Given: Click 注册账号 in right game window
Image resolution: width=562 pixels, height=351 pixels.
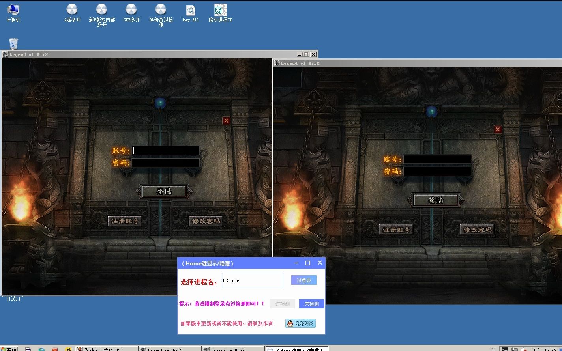Looking at the screenshot, I should tap(396, 230).
